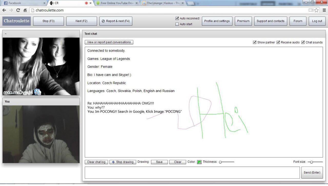Click the Chatroulette logo
Image resolution: width=328 pixels, height=186 pixels.
click(x=16, y=21)
